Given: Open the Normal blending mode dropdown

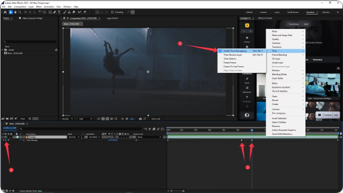Looking at the screenshot, I should click(x=73, y=137).
